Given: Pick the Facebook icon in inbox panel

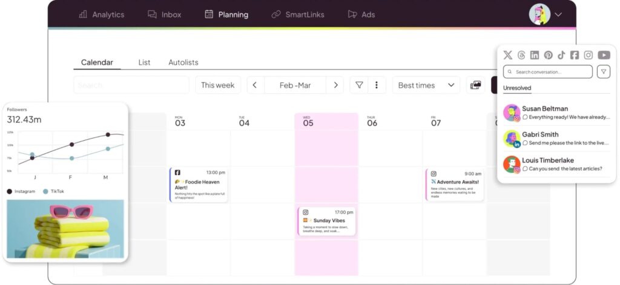Looking at the screenshot, I should coord(575,55).
